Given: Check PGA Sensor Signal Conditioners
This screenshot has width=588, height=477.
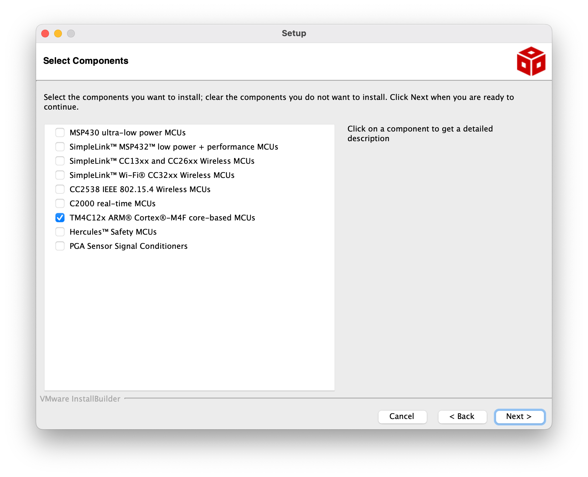Looking at the screenshot, I should pyautogui.click(x=60, y=246).
